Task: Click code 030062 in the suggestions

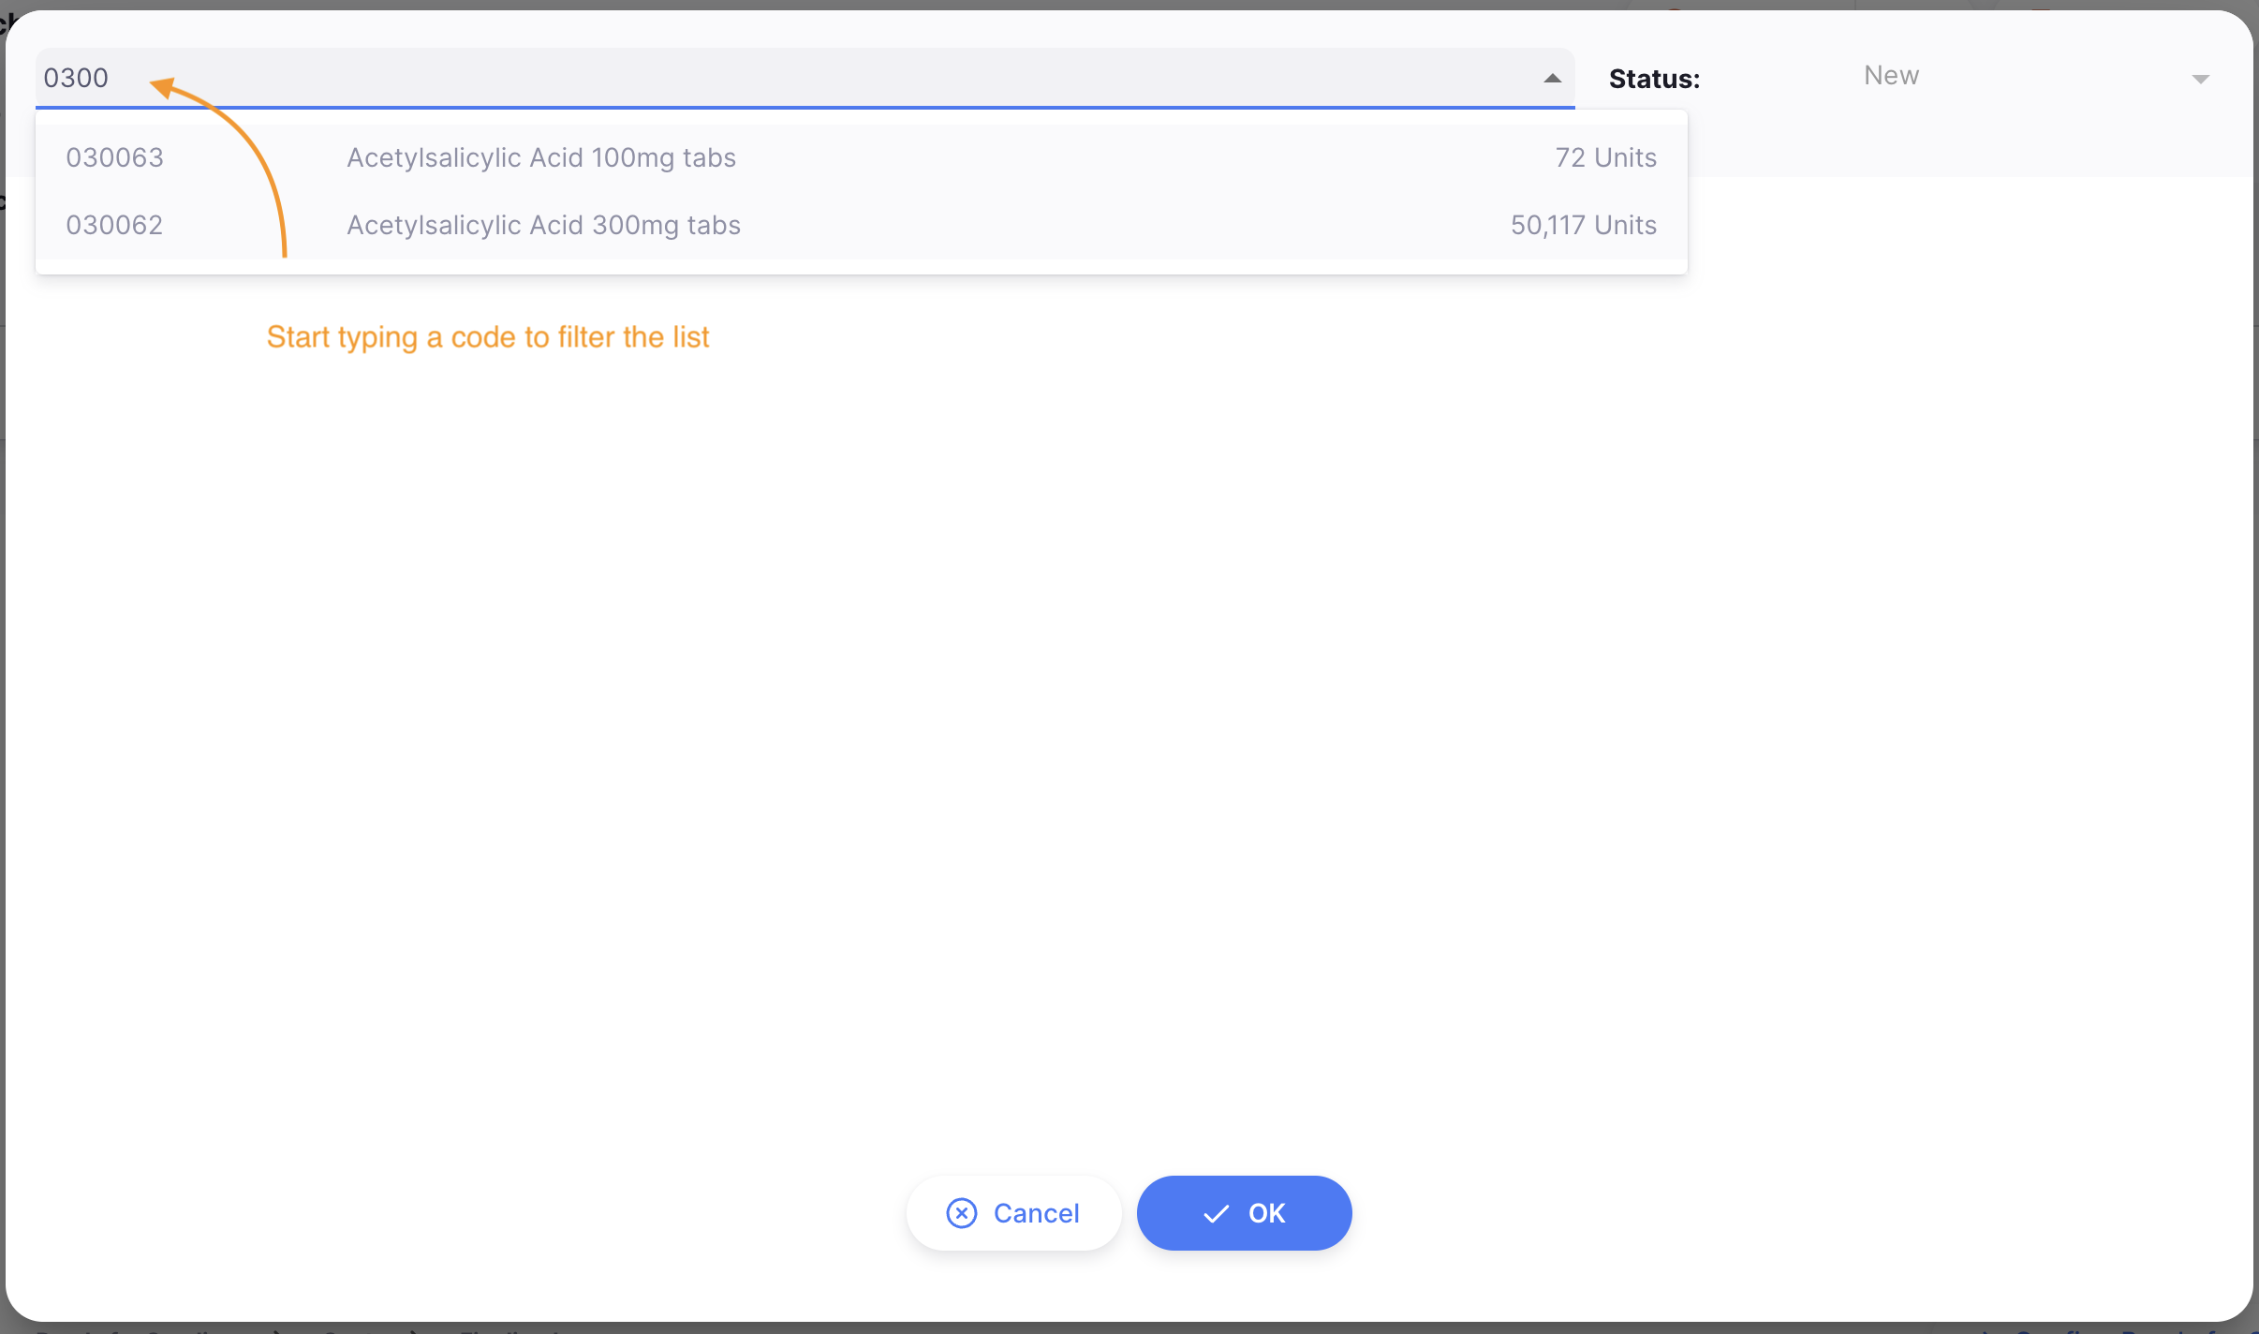Action: [x=114, y=225]
